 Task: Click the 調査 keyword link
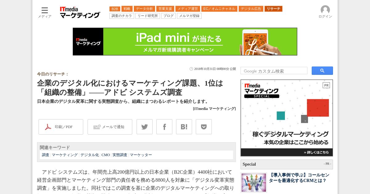[46, 155]
